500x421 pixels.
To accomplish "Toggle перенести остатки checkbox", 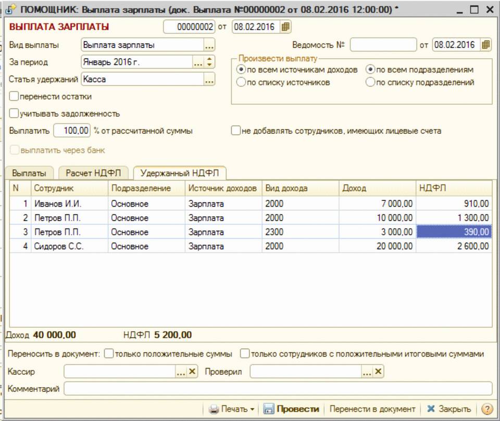I will point(14,96).
